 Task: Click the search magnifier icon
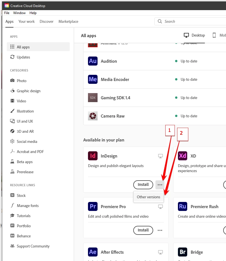[160, 21]
